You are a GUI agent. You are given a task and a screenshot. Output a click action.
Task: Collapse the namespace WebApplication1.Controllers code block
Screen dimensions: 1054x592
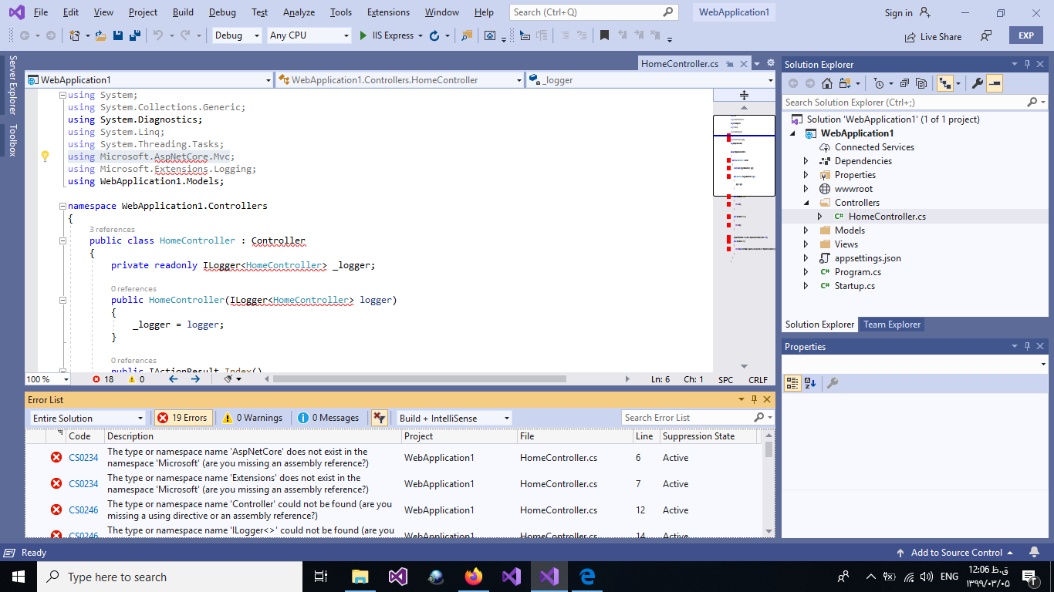[x=62, y=207]
